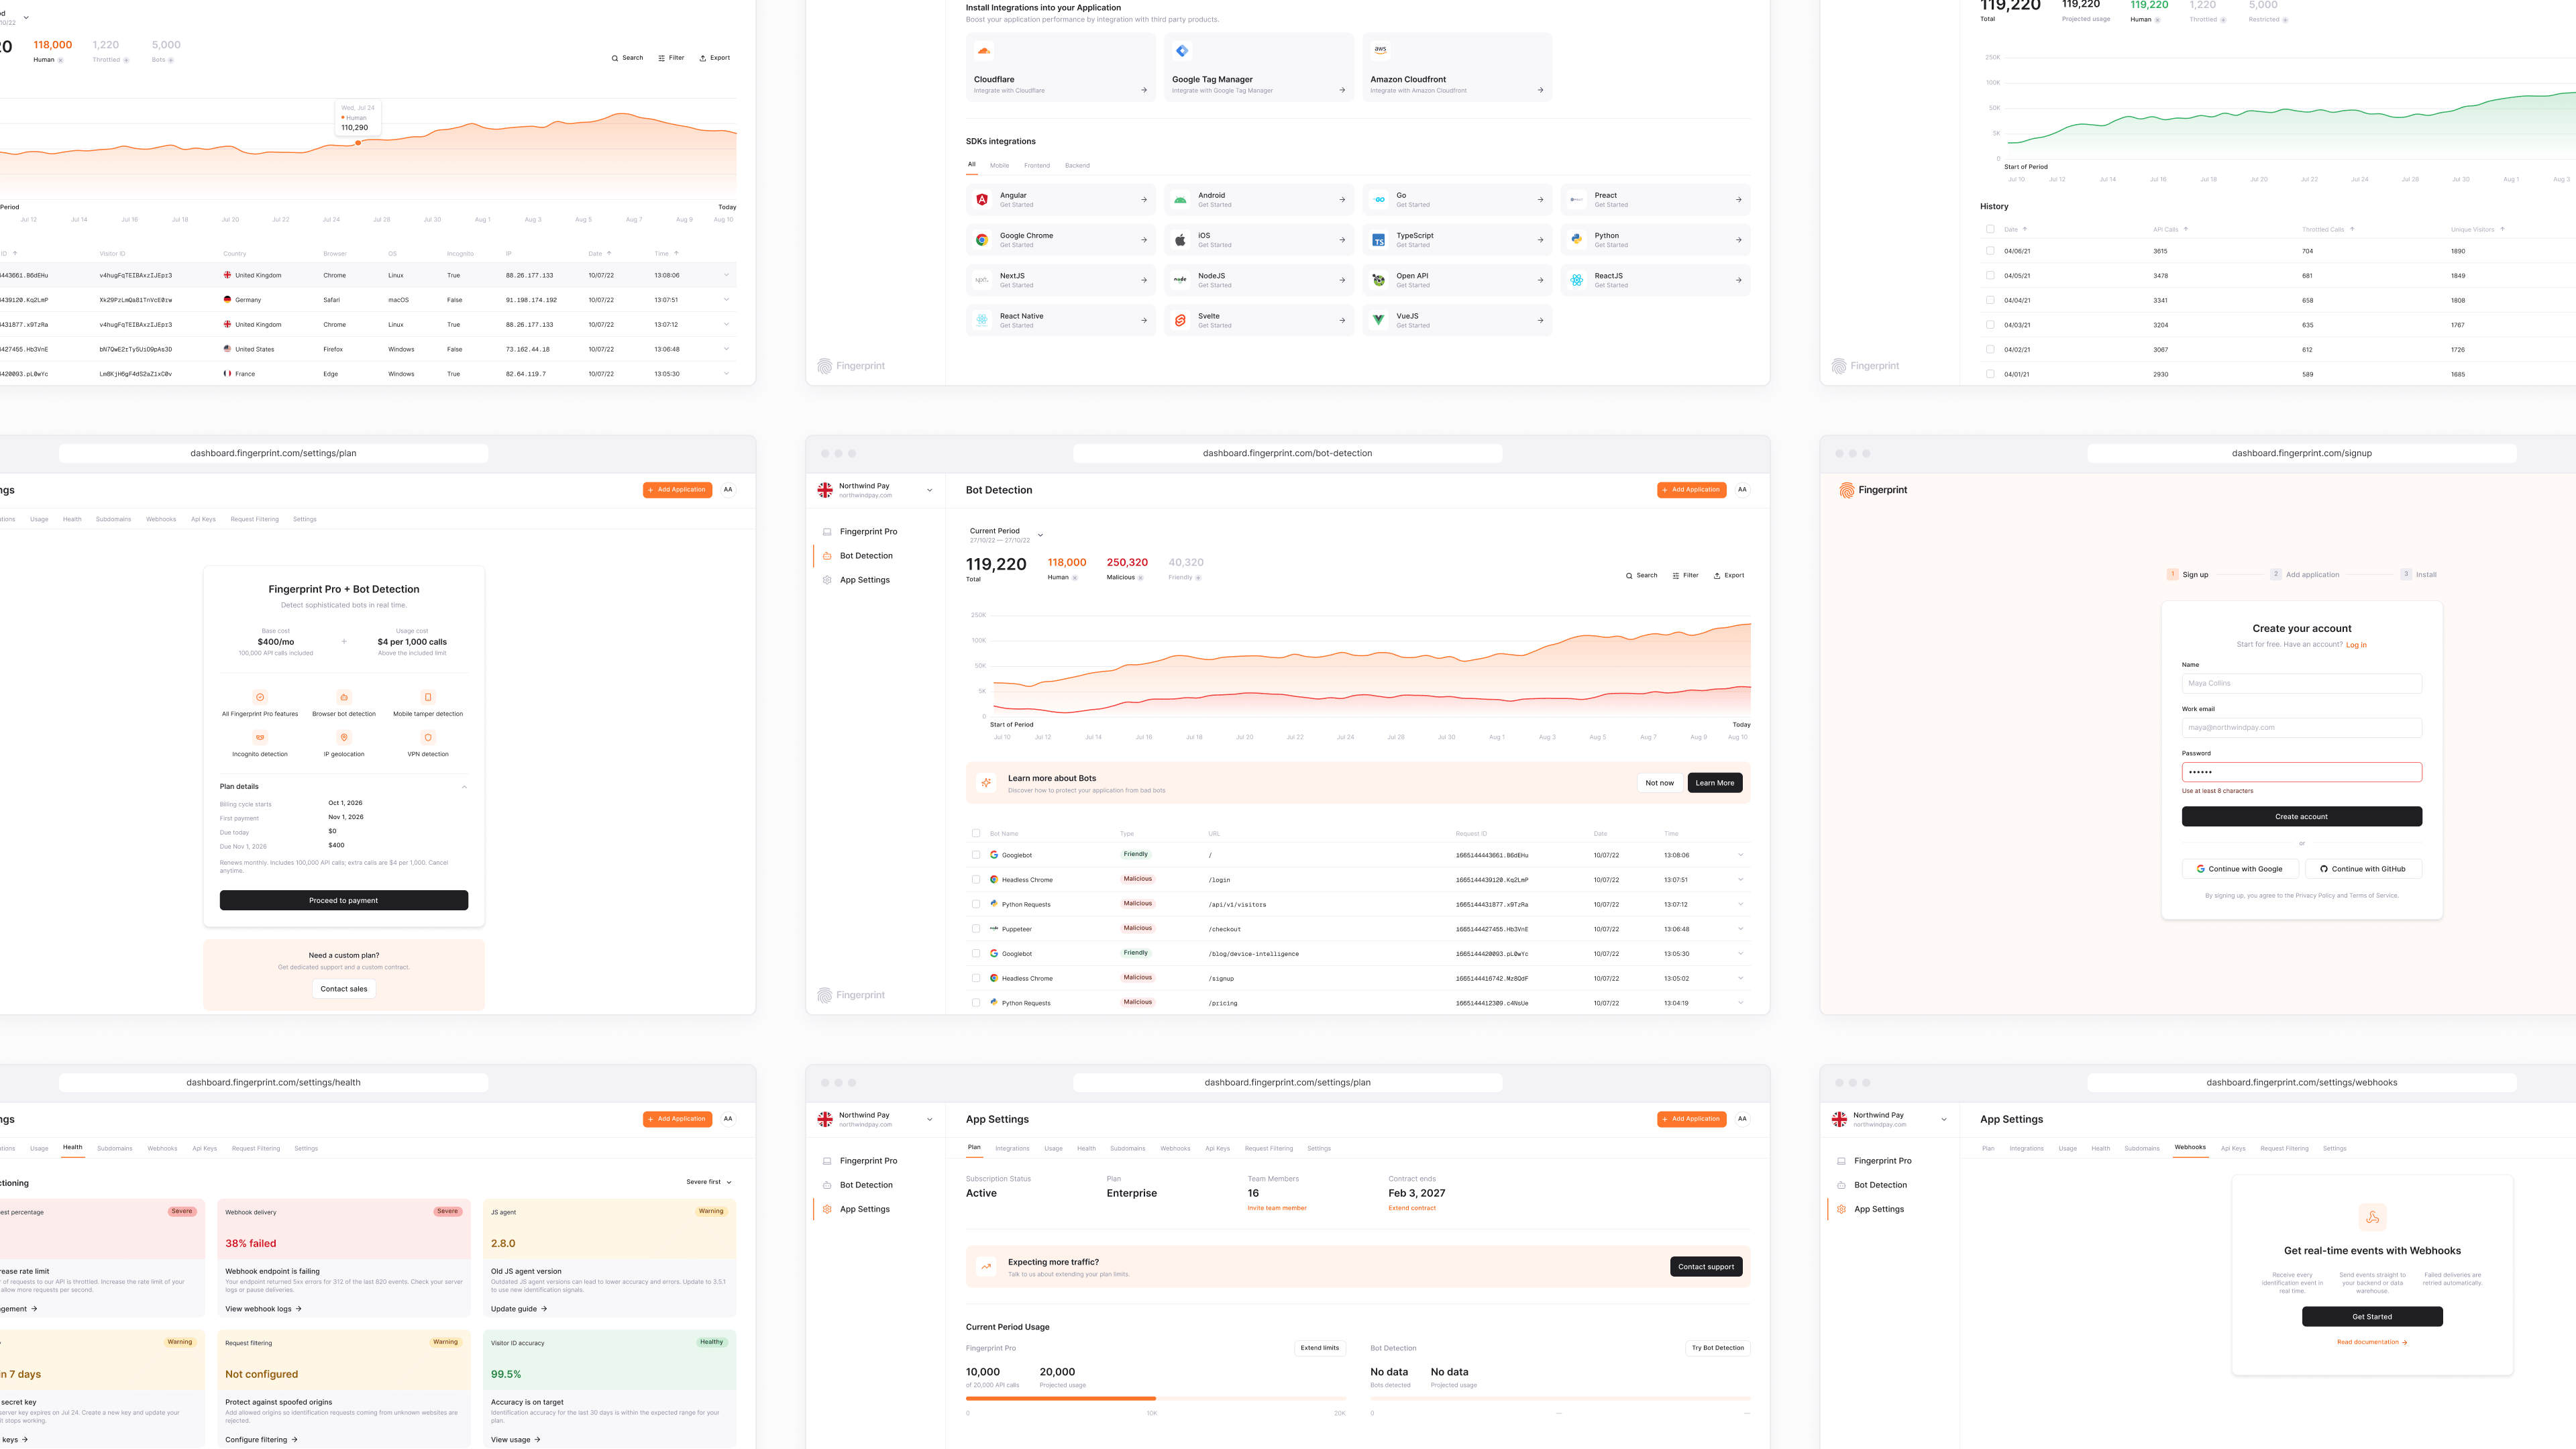Check the 04/03/21 history row
Screen dimensions: 2576x1449
point(1990,325)
